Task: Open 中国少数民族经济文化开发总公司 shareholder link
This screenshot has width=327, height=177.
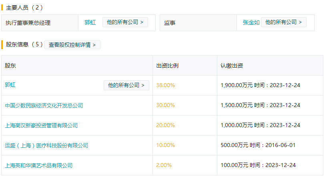Action: pyautogui.click(x=44, y=105)
